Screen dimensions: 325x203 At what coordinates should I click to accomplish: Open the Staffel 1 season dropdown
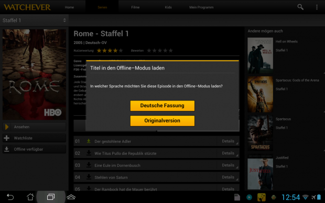point(34,20)
